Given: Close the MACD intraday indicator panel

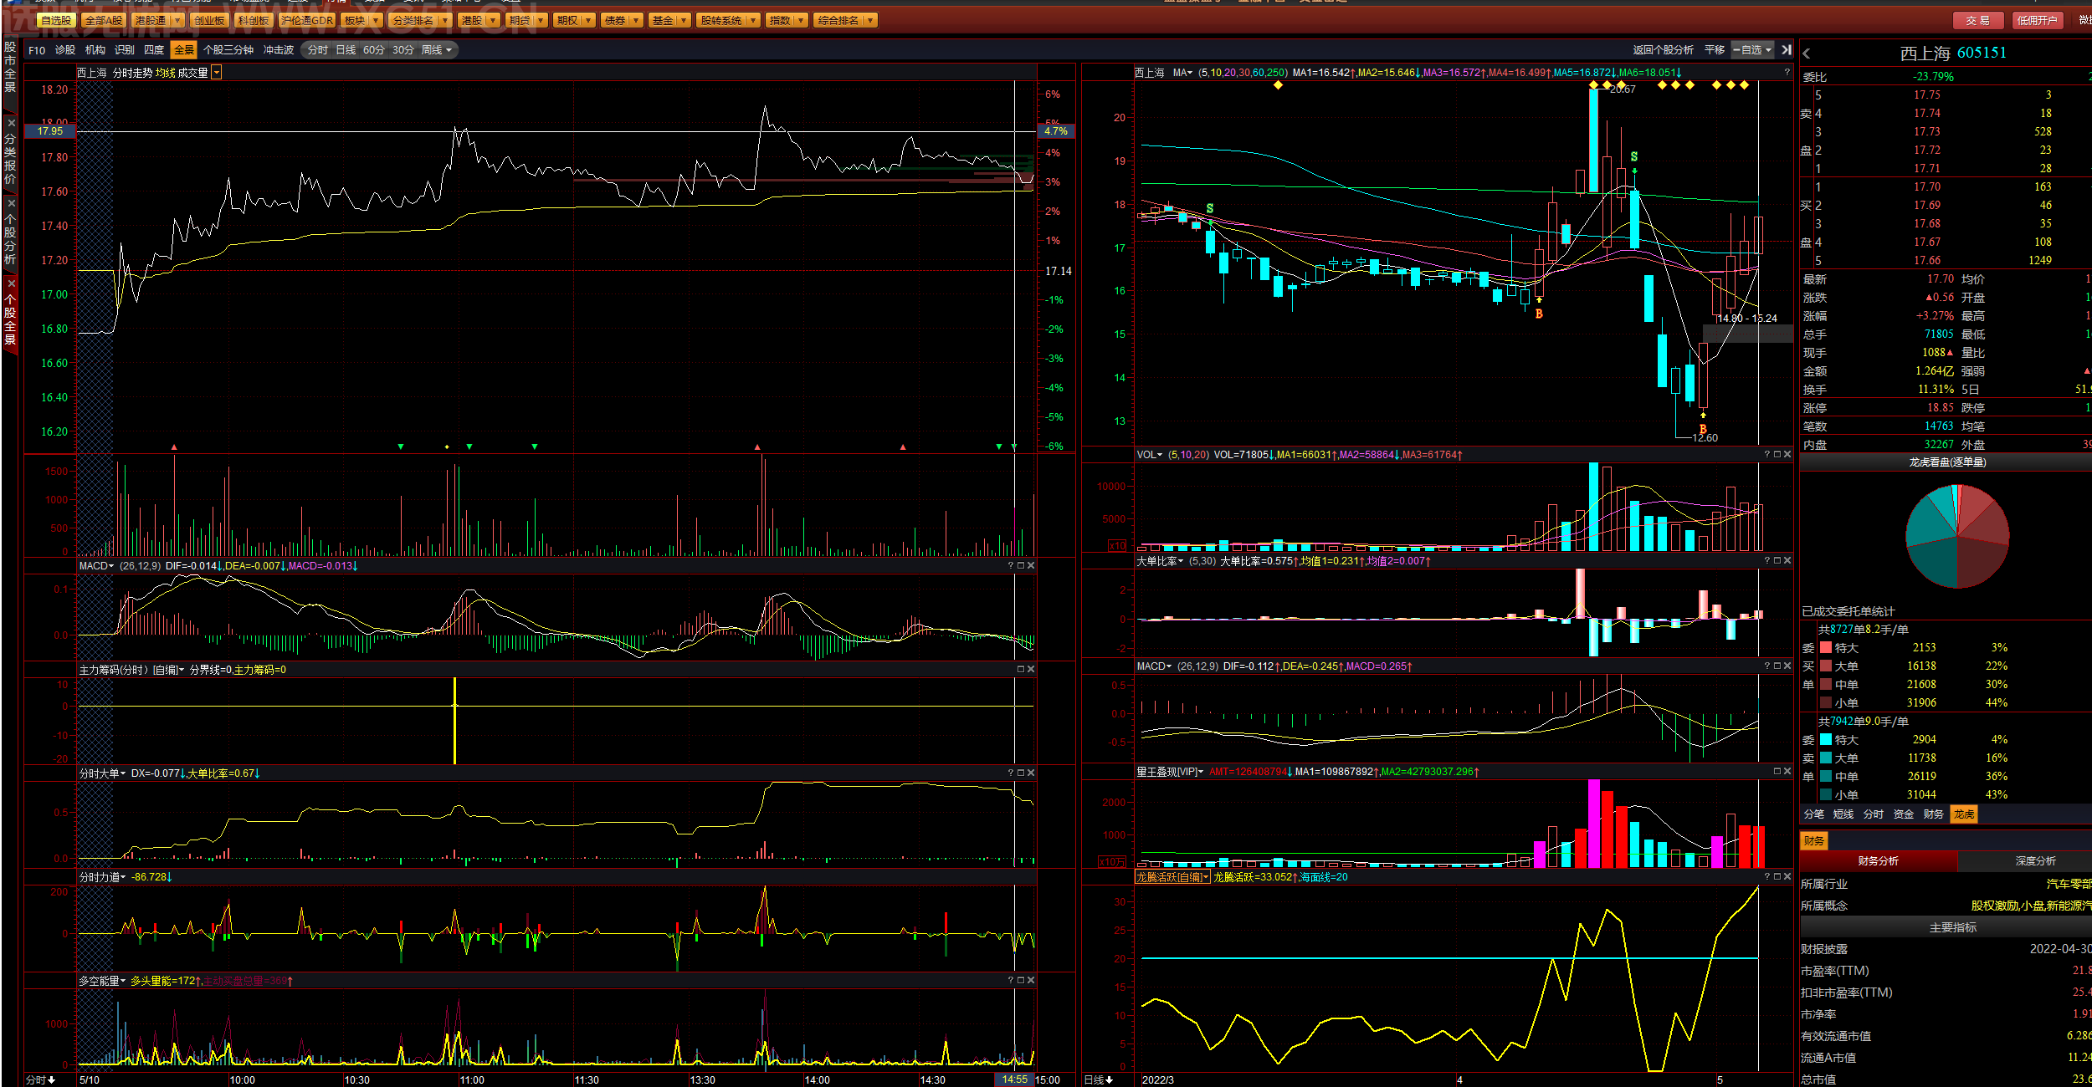Looking at the screenshot, I should 1031,566.
